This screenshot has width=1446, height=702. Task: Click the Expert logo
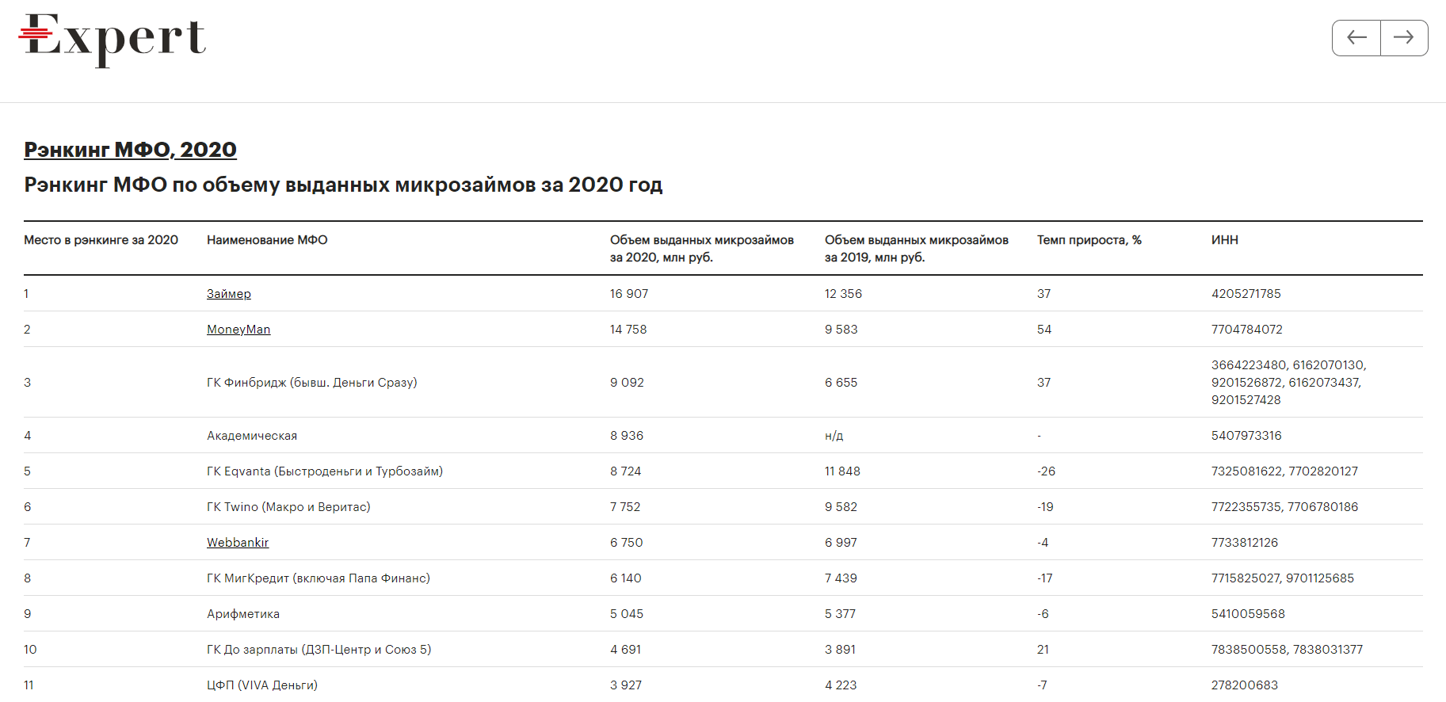click(112, 39)
